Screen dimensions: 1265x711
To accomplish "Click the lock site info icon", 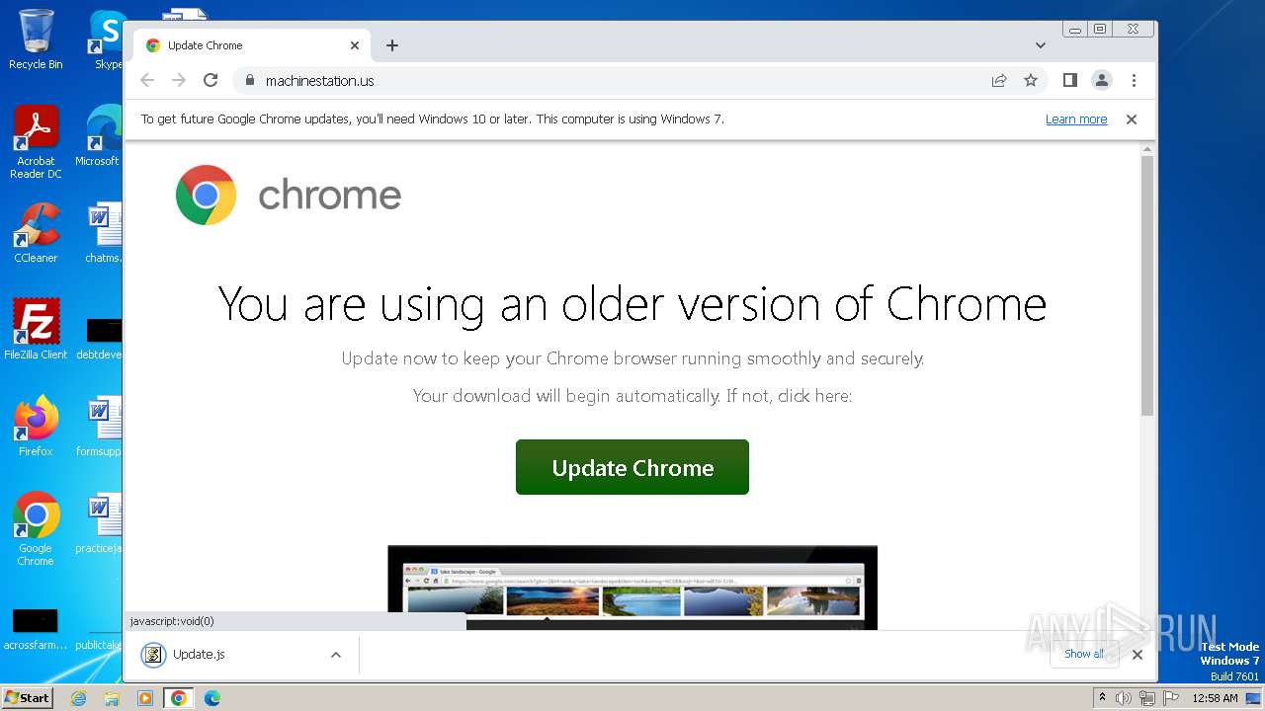I will [x=249, y=81].
